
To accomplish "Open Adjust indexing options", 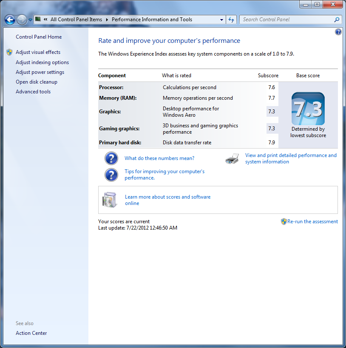I will [42, 62].
